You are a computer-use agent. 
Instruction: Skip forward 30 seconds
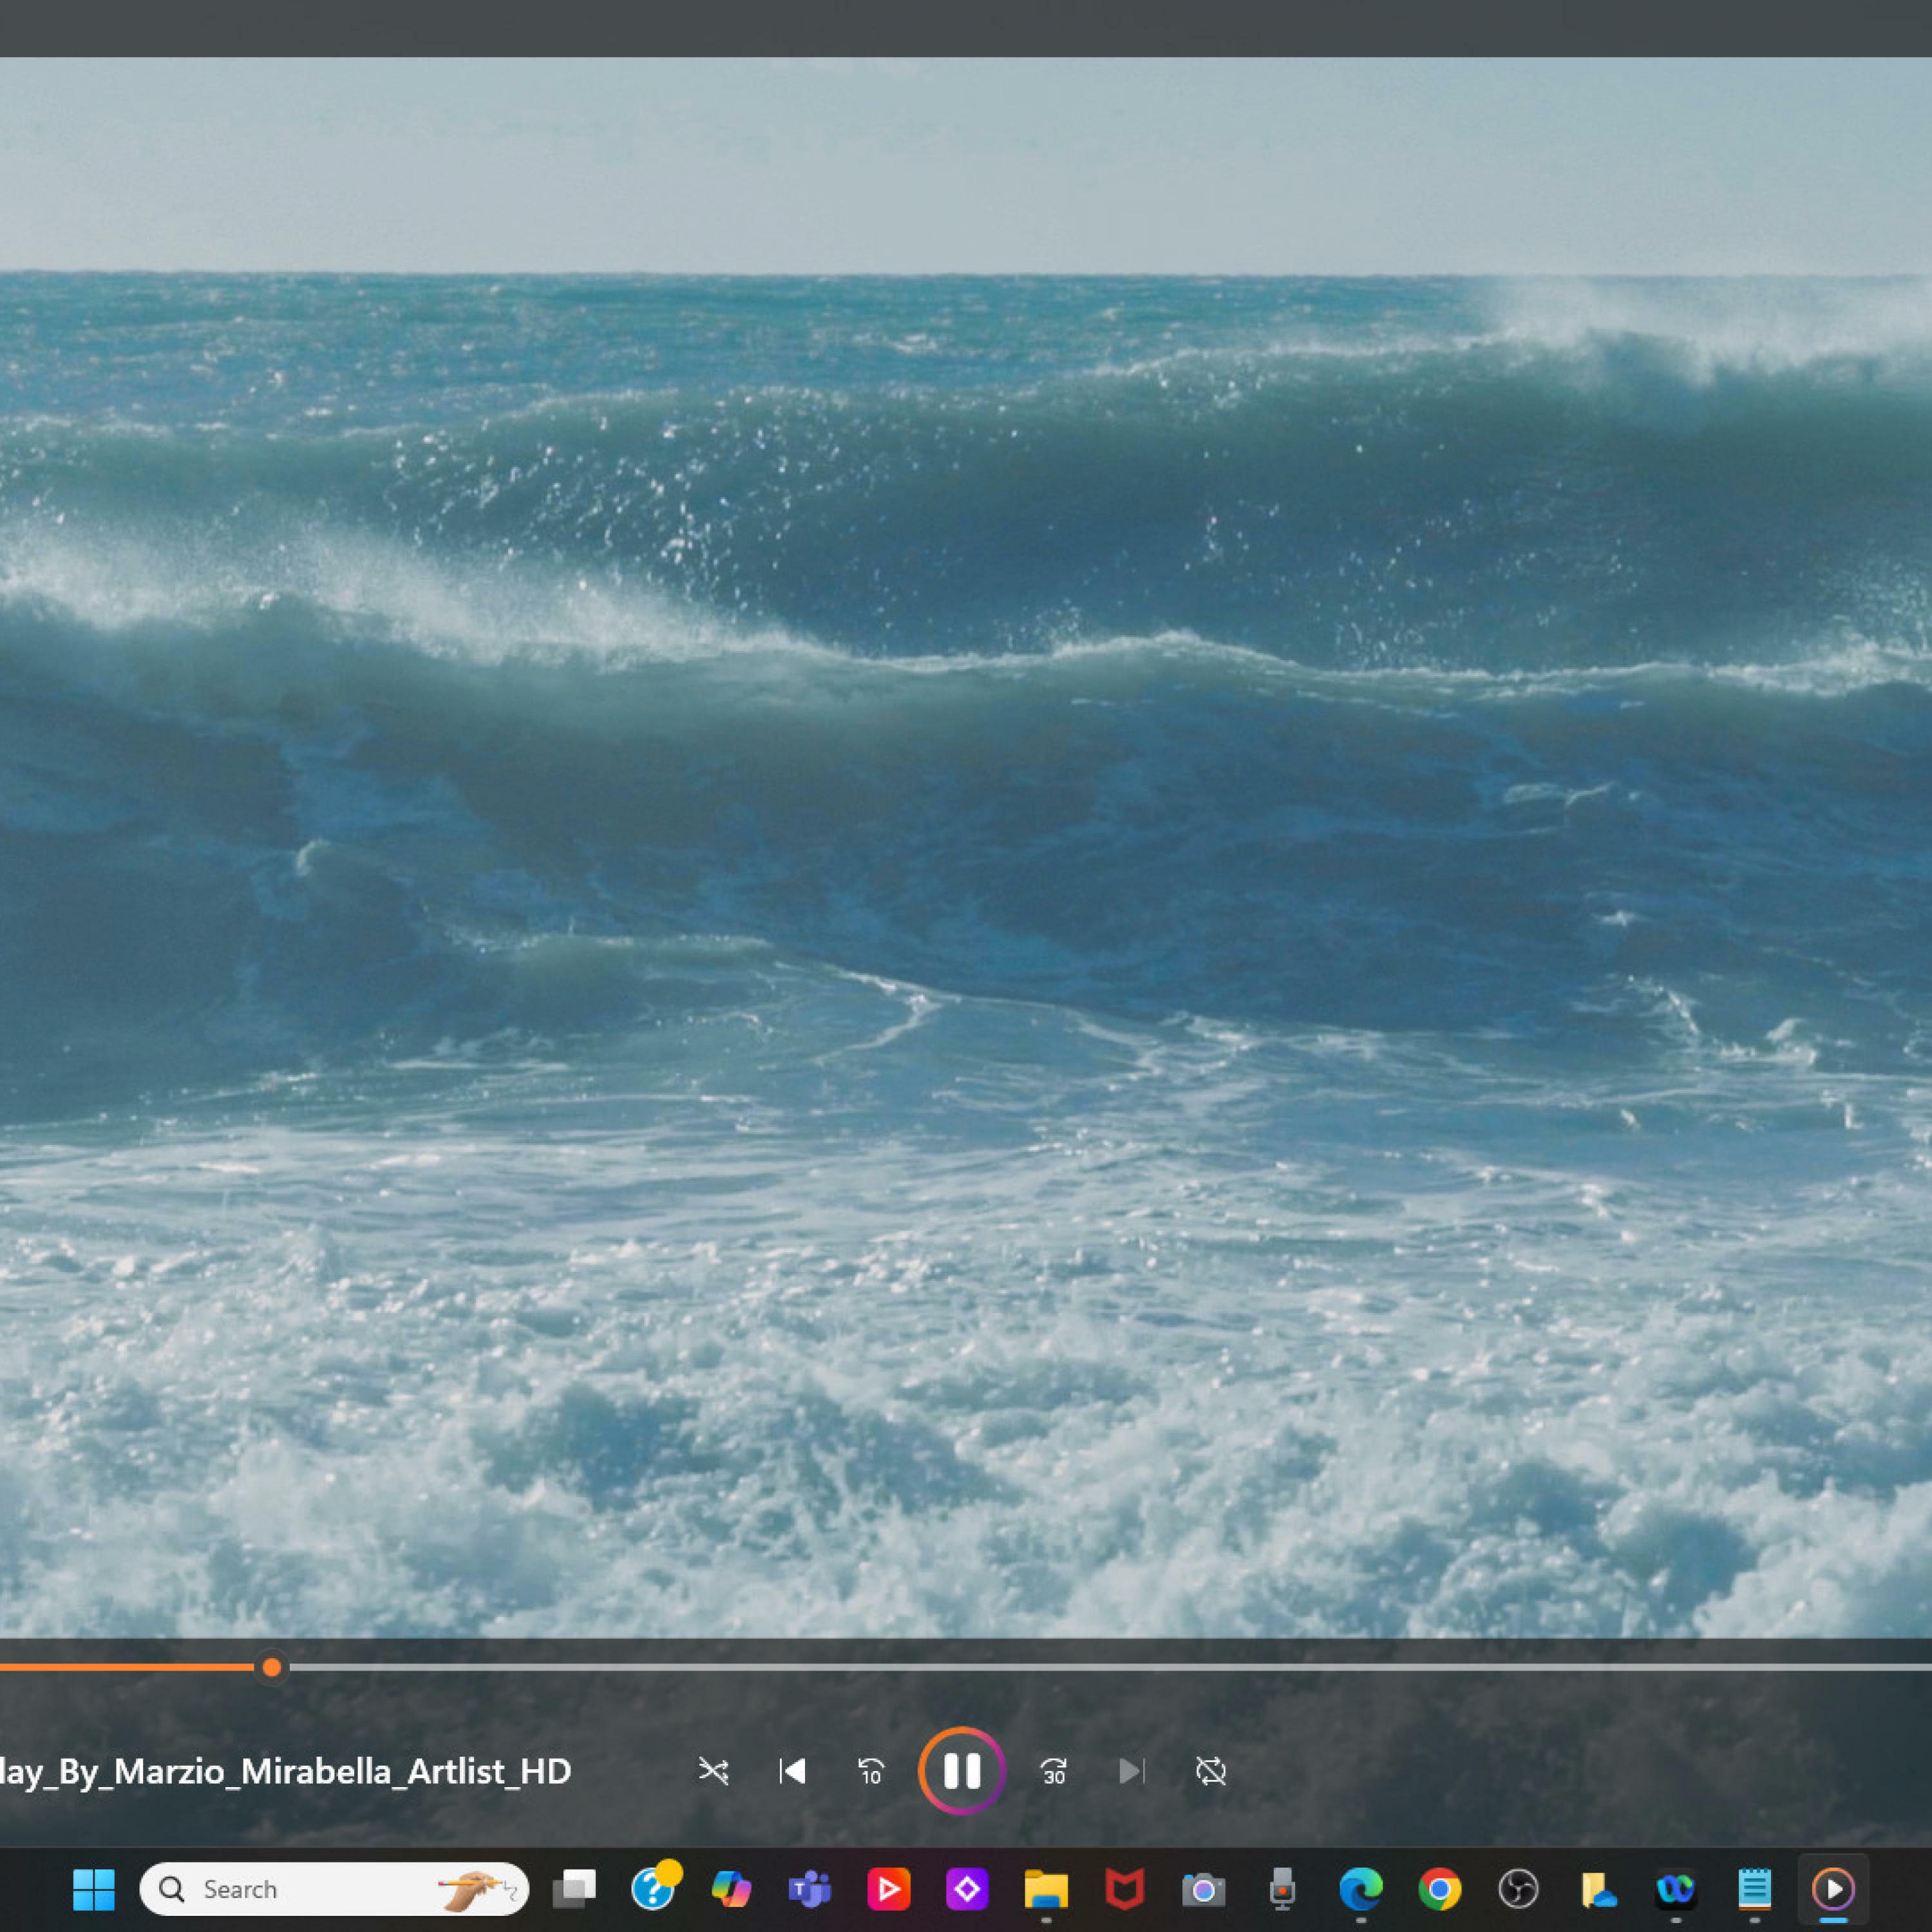pyautogui.click(x=1053, y=1771)
